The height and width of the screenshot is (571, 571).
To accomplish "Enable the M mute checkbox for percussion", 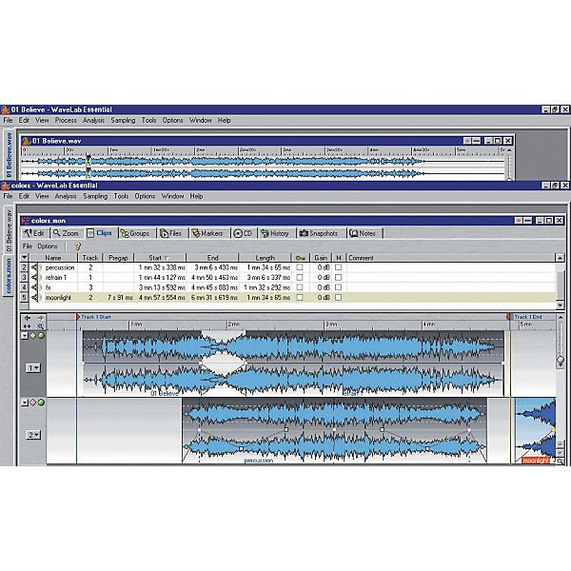I will click(338, 267).
